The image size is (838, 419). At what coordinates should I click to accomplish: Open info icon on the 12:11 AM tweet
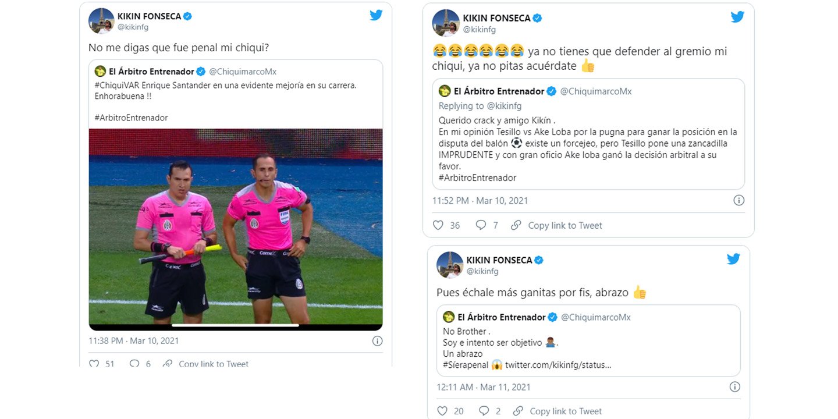[735, 387]
